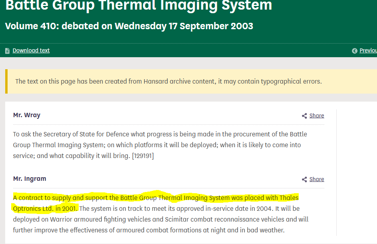The height and width of the screenshot is (244, 377).
Task: Click the line 'further improve the effectiveness'
Action: 149,230
